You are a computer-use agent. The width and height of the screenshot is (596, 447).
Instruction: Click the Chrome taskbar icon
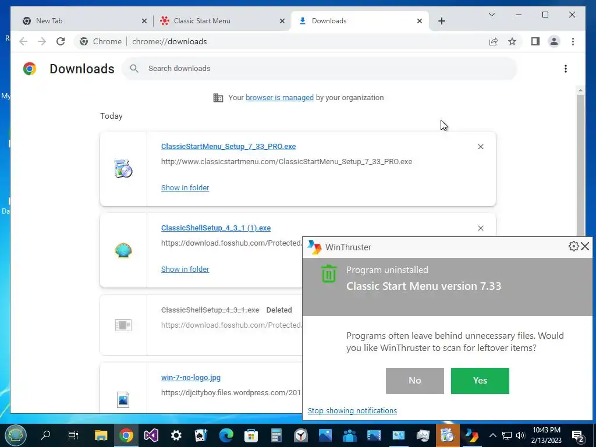pyautogui.click(x=126, y=435)
